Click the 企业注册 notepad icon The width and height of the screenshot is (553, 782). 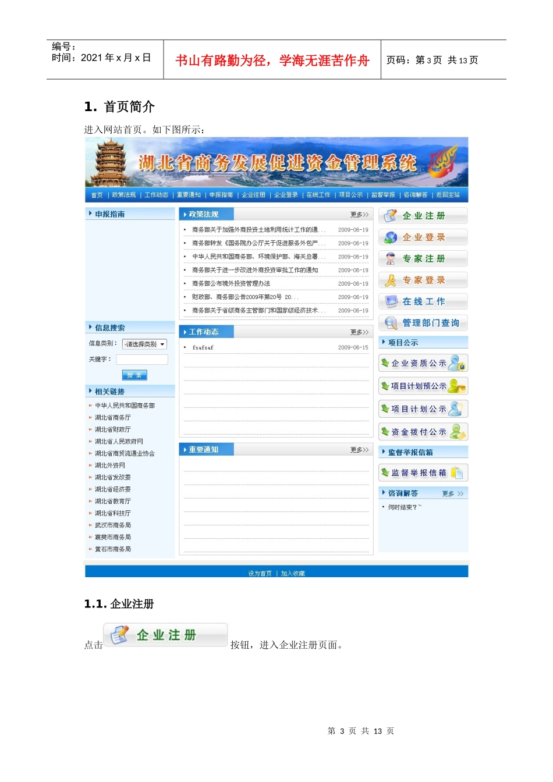point(391,216)
